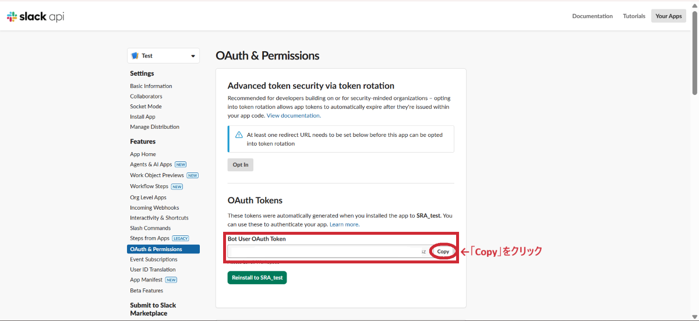Viewport: 699px width, 321px height.
Task: Open Basic Information settings
Action: pos(151,86)
